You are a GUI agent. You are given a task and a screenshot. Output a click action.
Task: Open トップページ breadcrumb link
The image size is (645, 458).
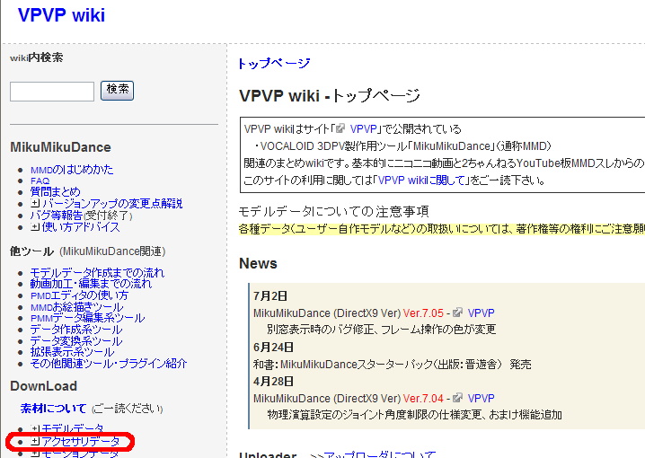click(x=274, y=64)
